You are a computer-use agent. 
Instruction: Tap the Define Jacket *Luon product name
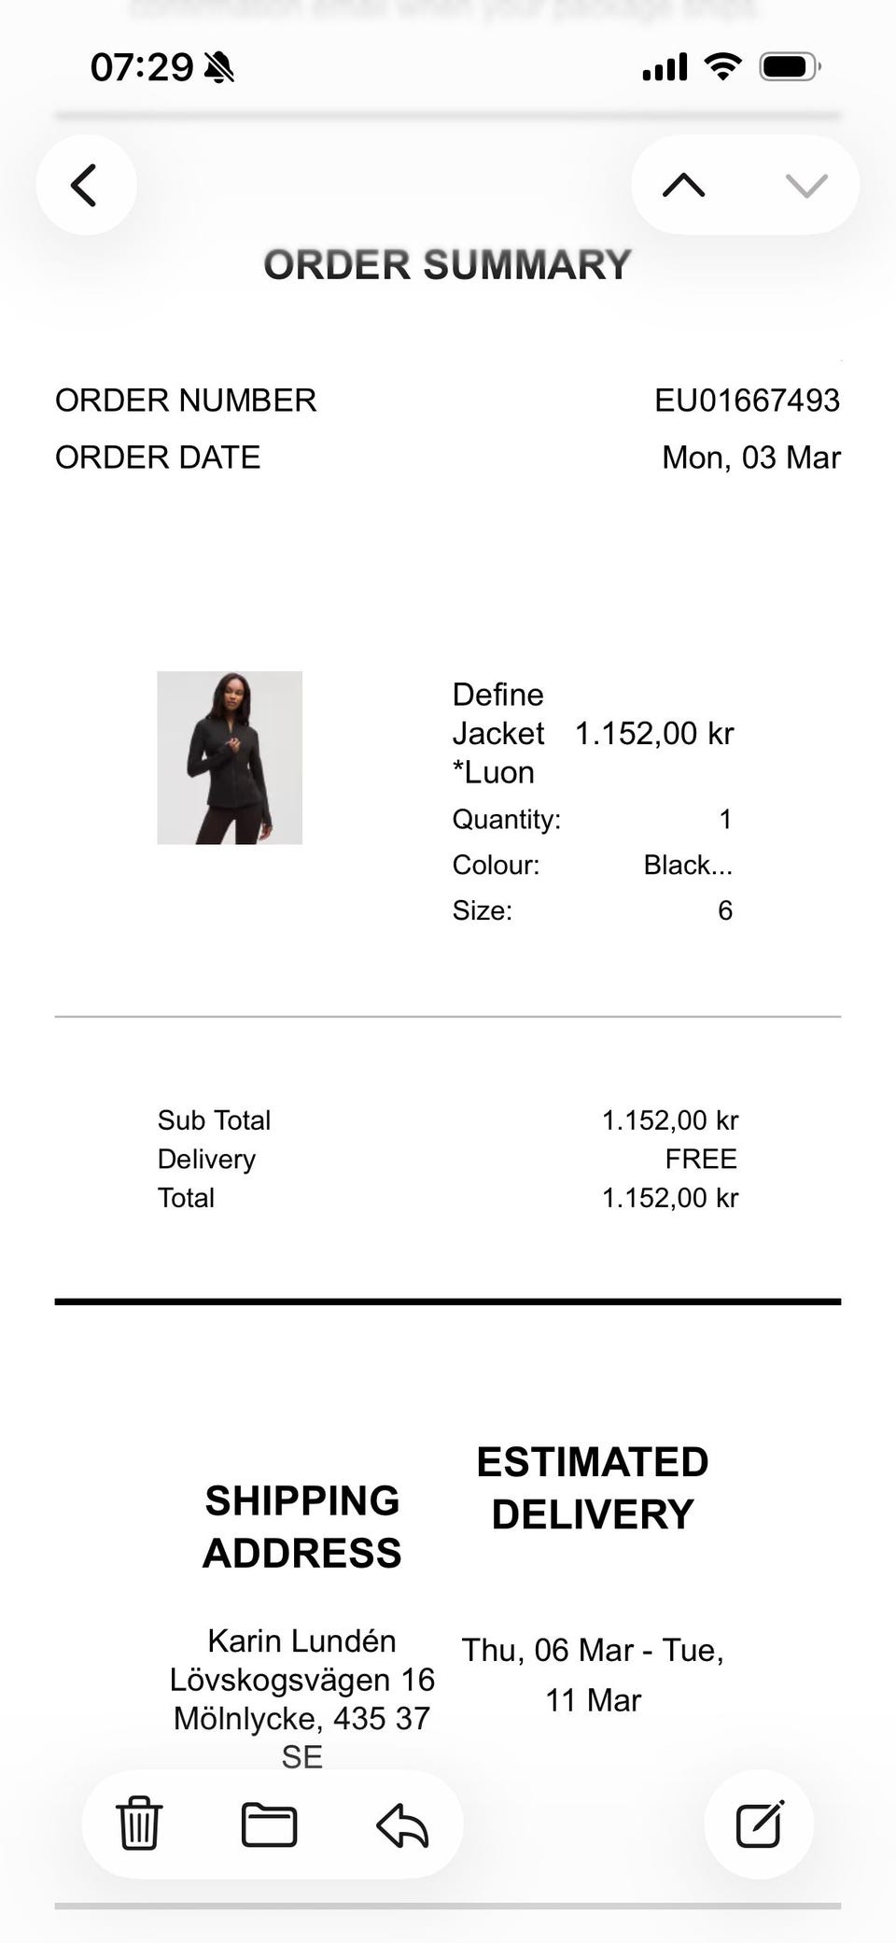click(x=498, y=733)
